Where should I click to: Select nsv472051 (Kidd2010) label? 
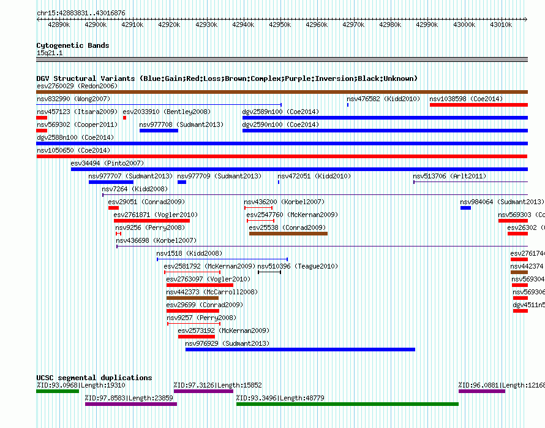tap(314, 176)
